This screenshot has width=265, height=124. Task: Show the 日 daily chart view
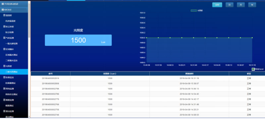(230, 5)
